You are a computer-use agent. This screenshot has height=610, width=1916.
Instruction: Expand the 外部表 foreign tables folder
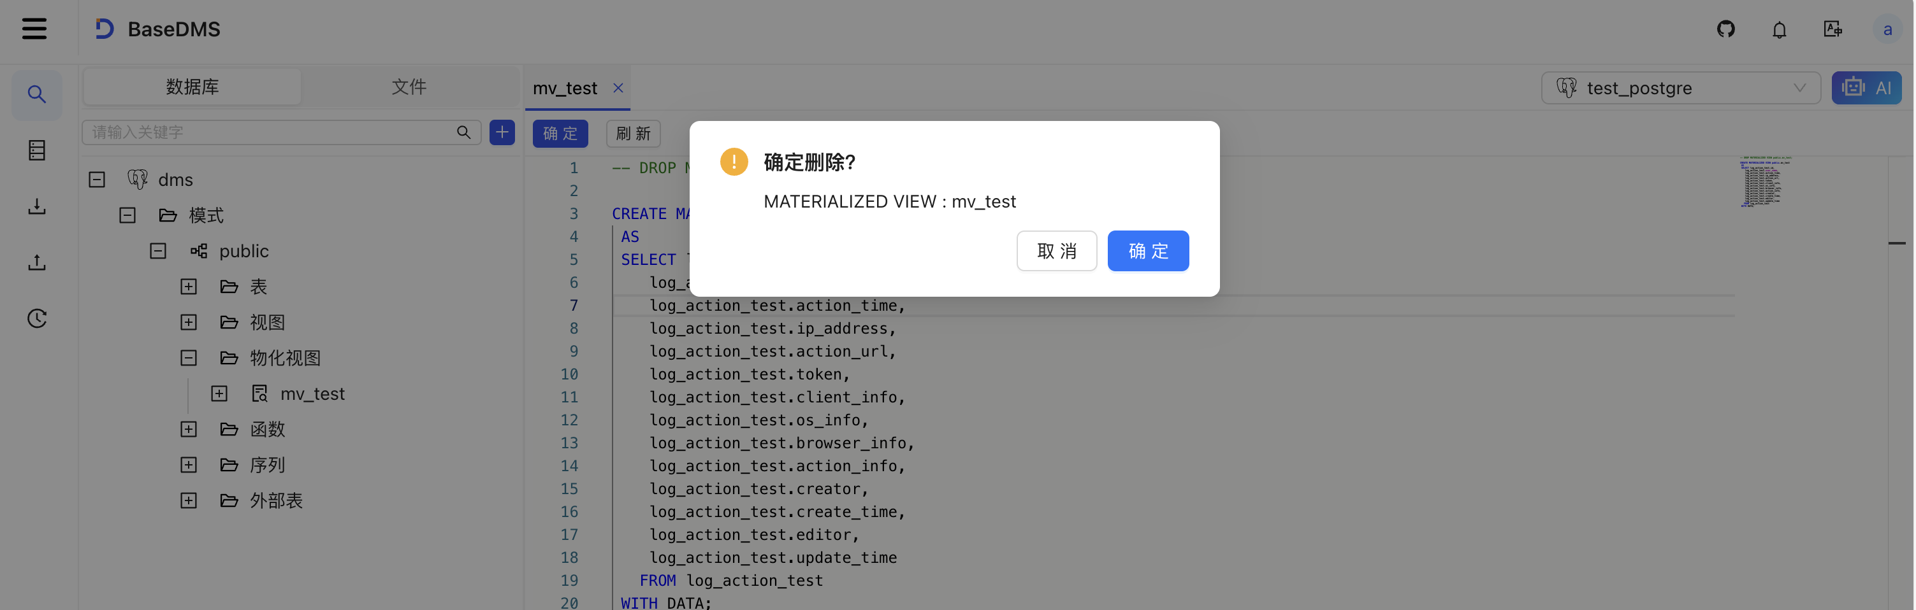[x=188, y=500]
